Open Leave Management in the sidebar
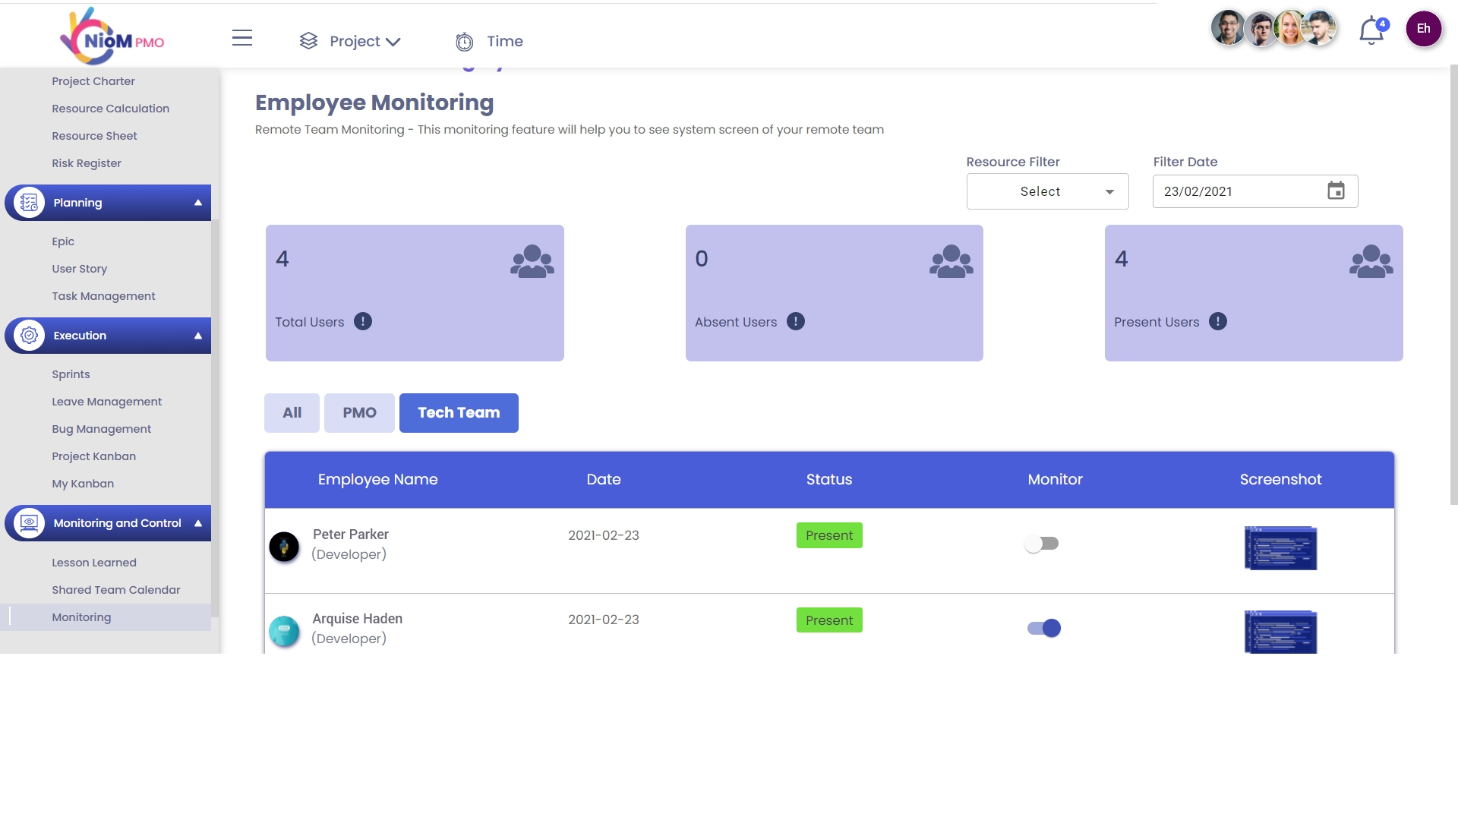This screenshot has height=820, width=1458. tap(106, 402)
